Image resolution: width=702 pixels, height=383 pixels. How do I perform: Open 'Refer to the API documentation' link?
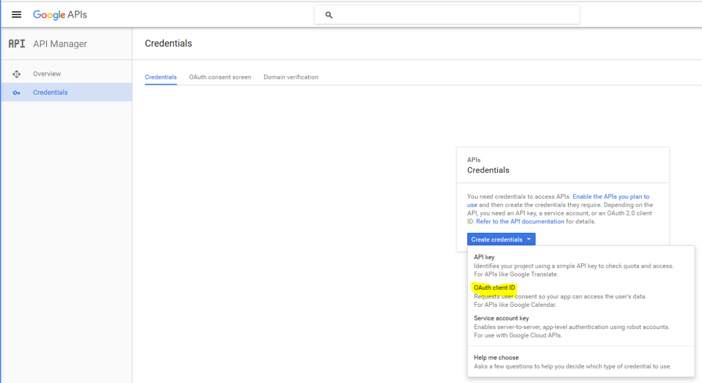pyautogui.click(x=520, y=222)
